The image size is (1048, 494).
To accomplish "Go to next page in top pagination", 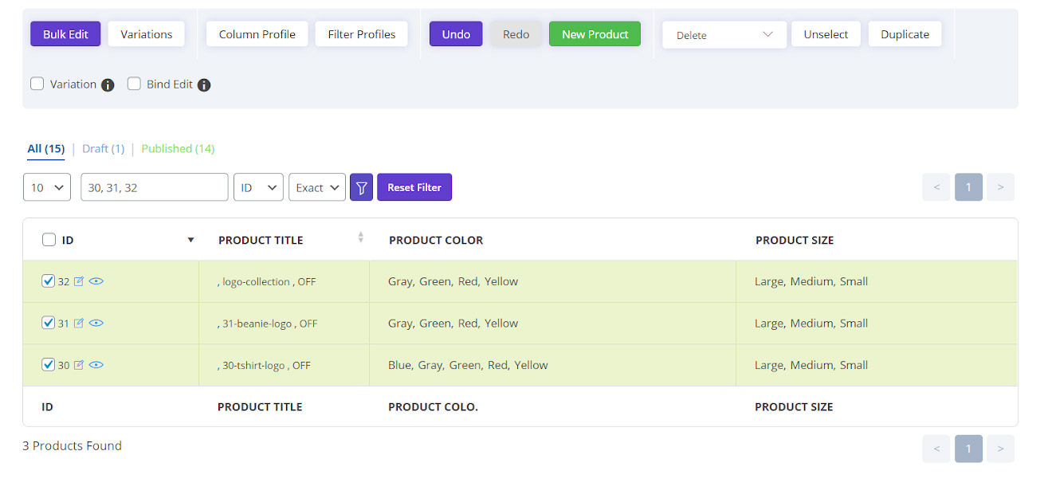I will pyautogui.click(x=1000, y=187).
